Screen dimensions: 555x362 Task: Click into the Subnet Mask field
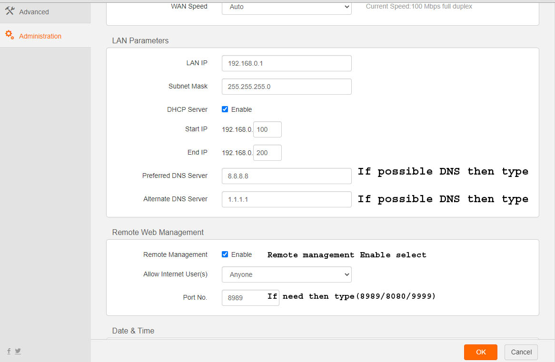[287, 87]
